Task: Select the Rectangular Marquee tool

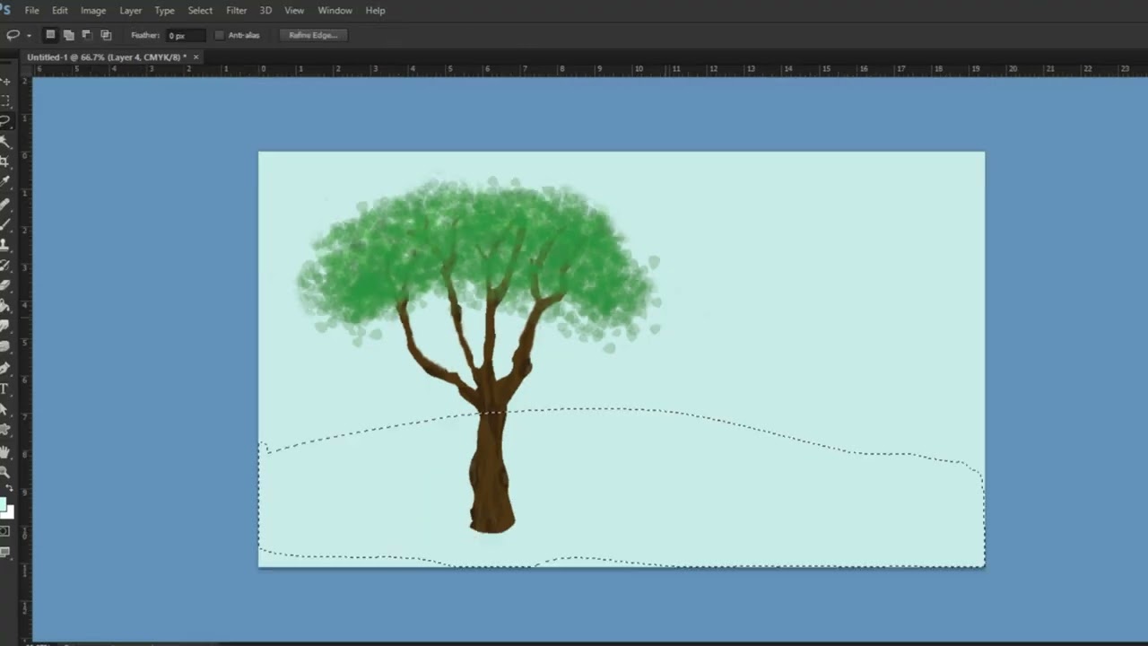Action: pos(4,101)
